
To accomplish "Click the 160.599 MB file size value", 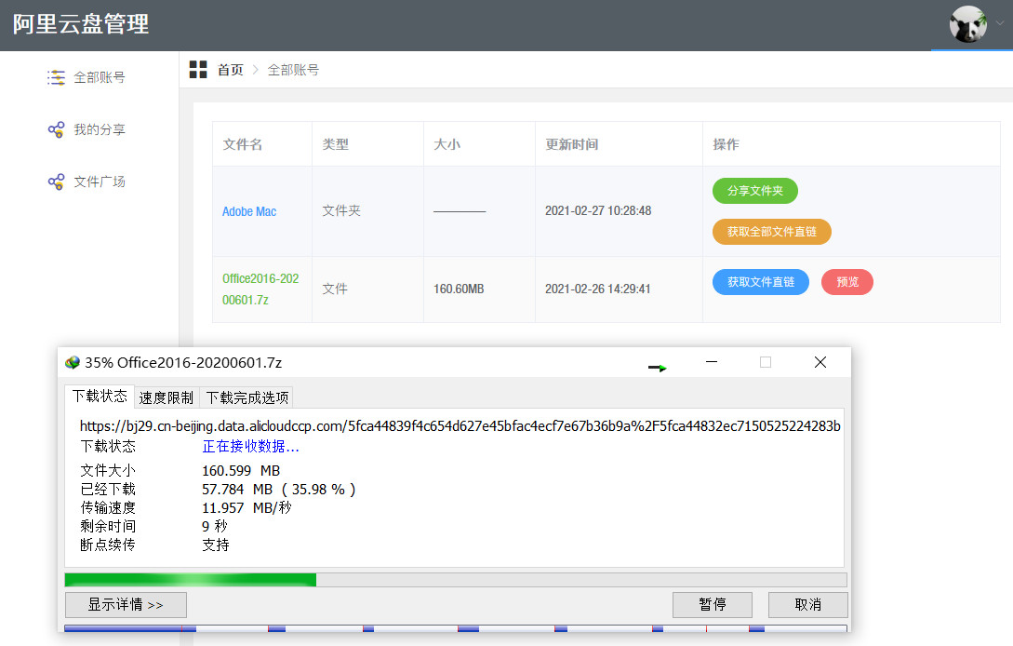I will (x=241, y=471).
